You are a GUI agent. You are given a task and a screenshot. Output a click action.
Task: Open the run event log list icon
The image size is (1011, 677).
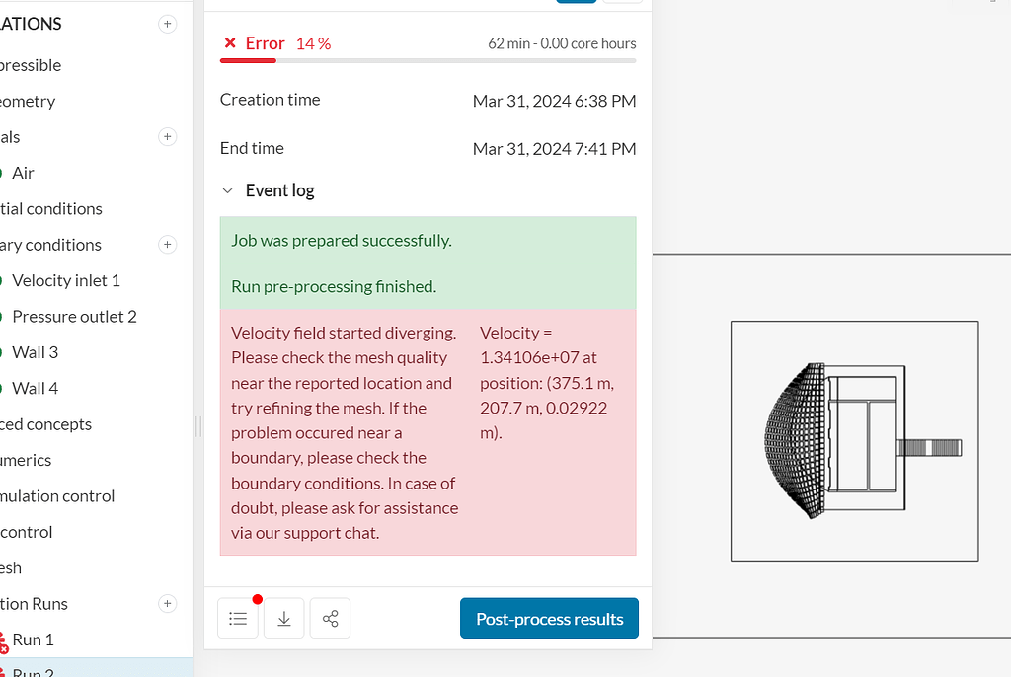point(237,618)
